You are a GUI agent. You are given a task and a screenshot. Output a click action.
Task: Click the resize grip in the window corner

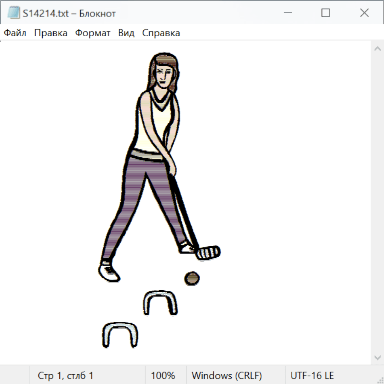click(380, 380)
